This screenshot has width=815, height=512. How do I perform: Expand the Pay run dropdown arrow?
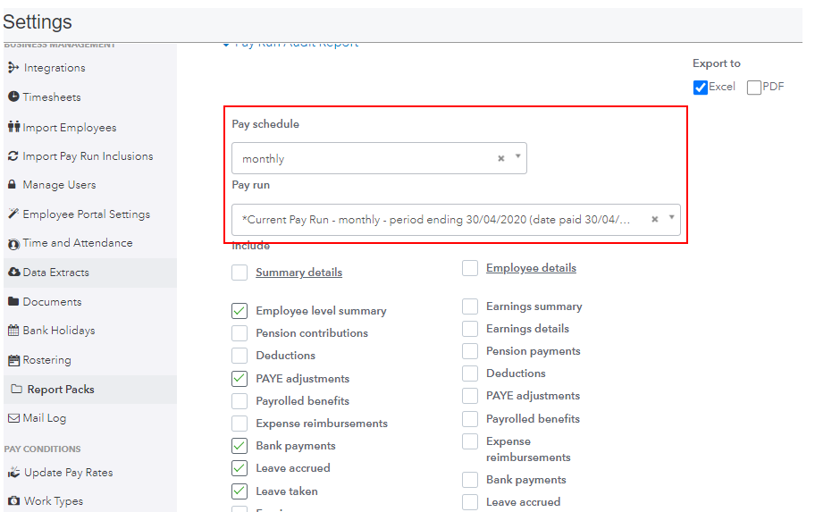pos(671,217)
